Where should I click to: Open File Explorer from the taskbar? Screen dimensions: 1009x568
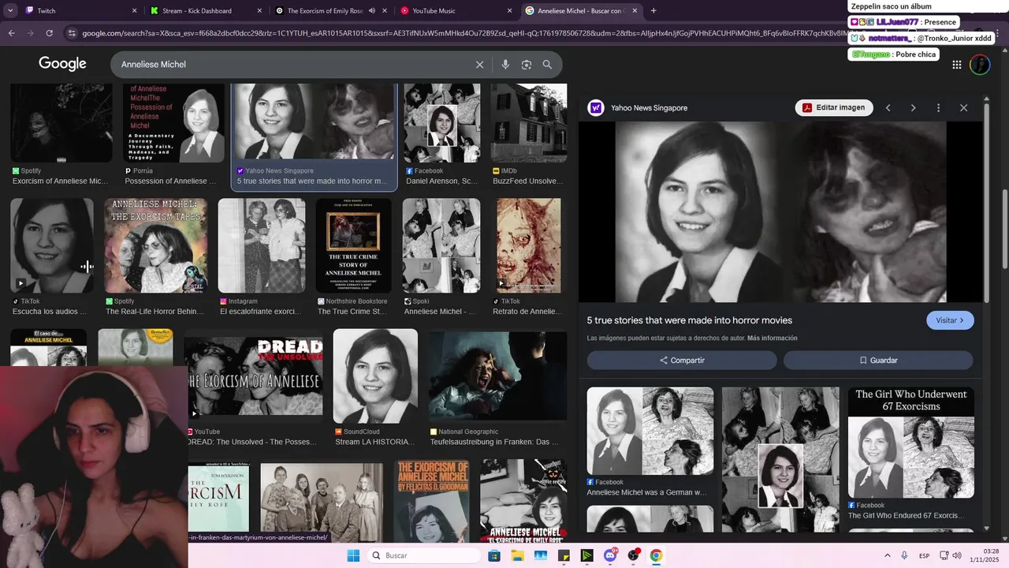[517, 555]
